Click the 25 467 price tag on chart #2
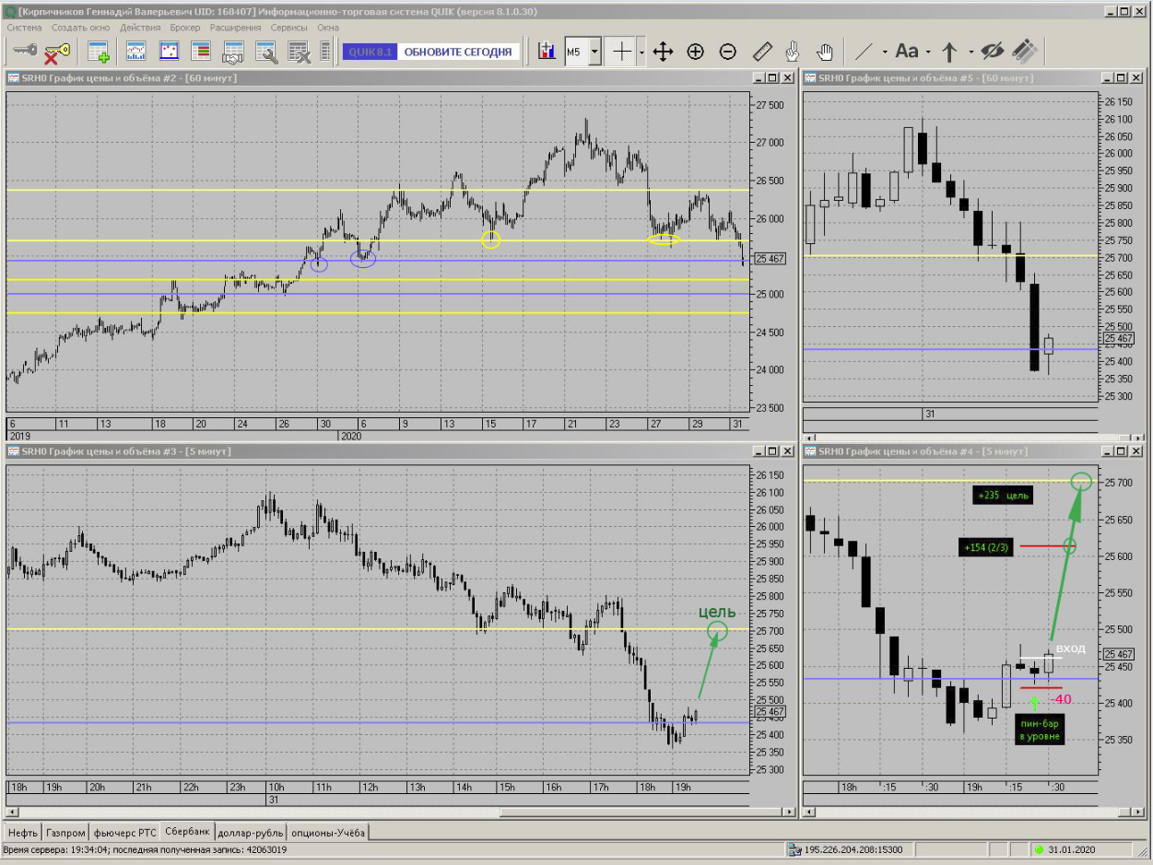This screenshot has height=865, width=1153. point(770,259)
